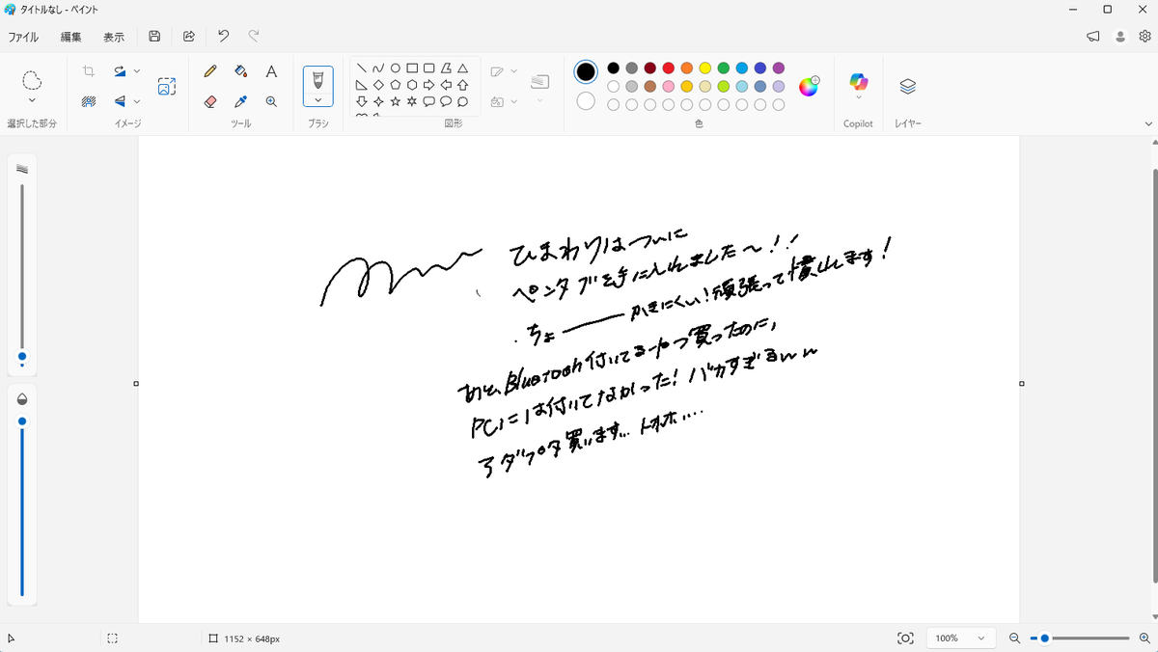Open the Copilot dropdown
Screen dimensions: 1158x652
tap(859, 97)
